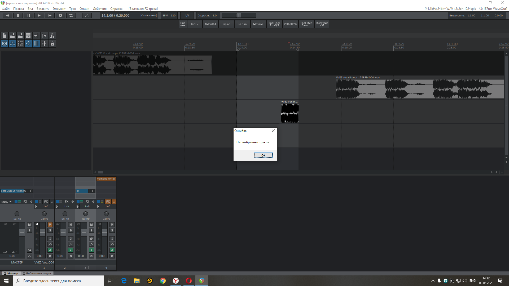Click the record button in transport
509x286 pixels.
click(x=60, y=16)
